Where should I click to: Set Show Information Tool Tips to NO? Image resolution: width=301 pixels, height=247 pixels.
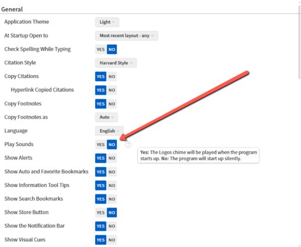[112, 186]
